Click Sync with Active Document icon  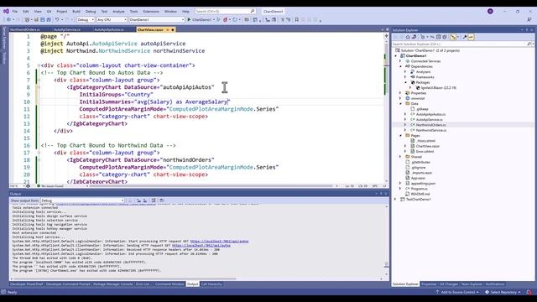pos(432,37)
